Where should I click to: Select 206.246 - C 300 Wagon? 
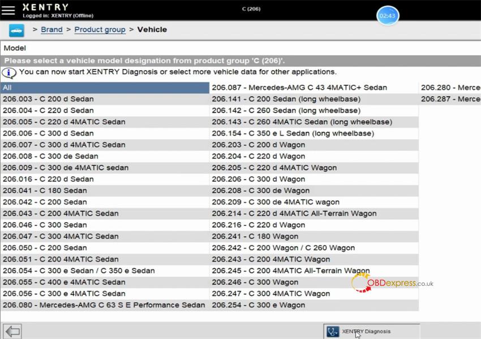pos(314,282)
